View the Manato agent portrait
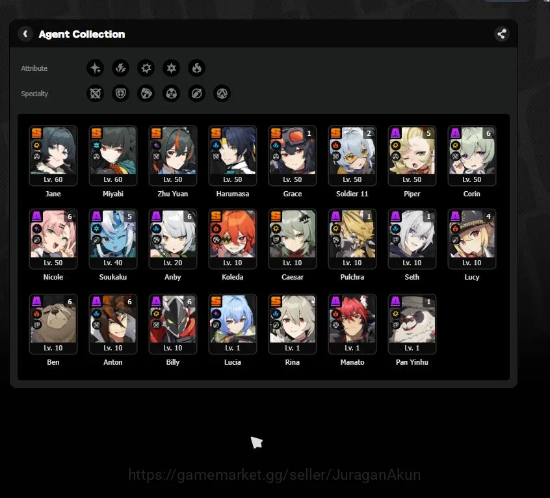Viewport: 550px width, 498px height. (x=352, y=324)
